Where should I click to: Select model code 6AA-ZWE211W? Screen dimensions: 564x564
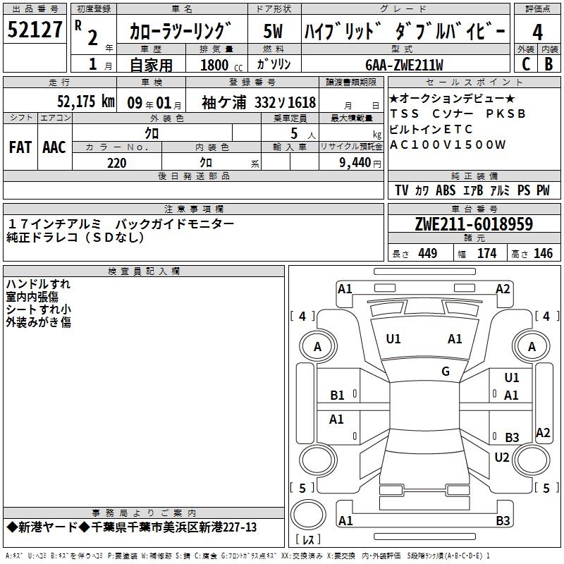tap(404, 65)
